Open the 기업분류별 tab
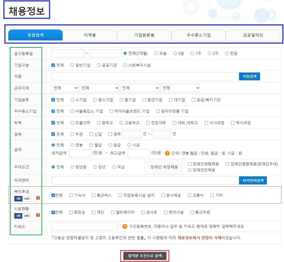Image resolution: width=284 pixels, height=262 pixels. (x=144, y=35)
